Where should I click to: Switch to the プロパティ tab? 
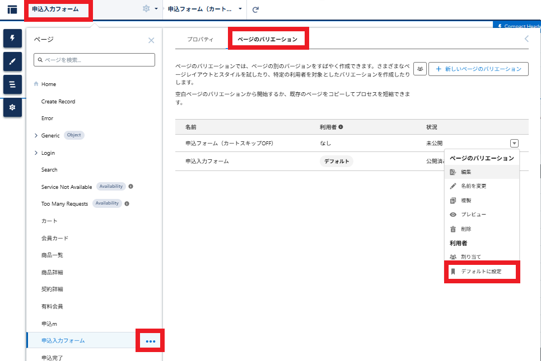pos(200,39)
